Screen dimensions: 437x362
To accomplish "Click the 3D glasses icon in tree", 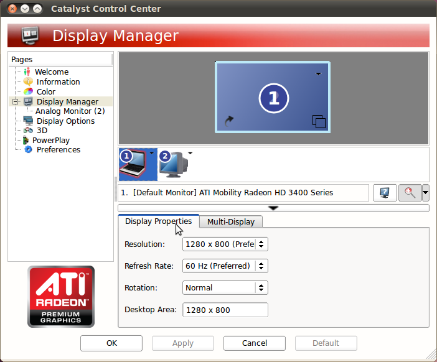I will click(x=28, y=131).
